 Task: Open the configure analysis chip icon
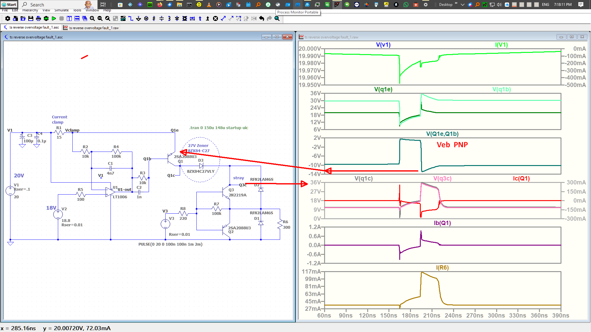pos(46,18)
